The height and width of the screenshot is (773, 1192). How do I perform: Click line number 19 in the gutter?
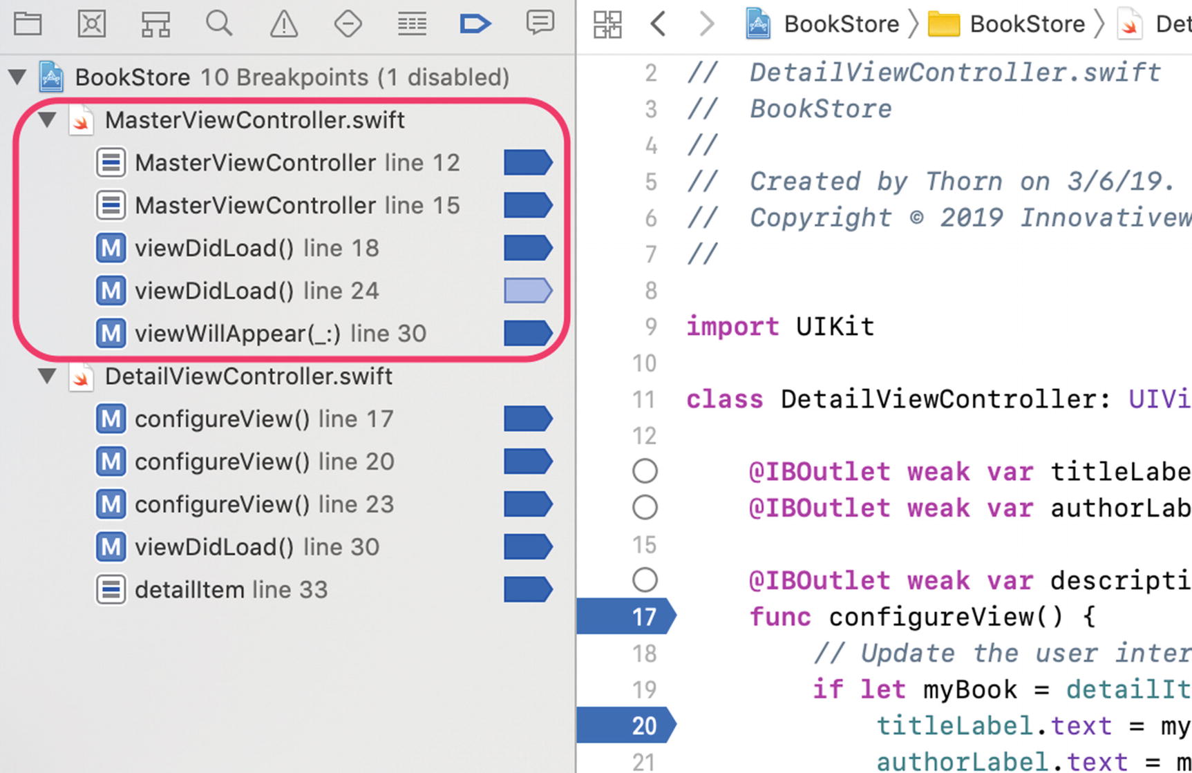point(644,689)
